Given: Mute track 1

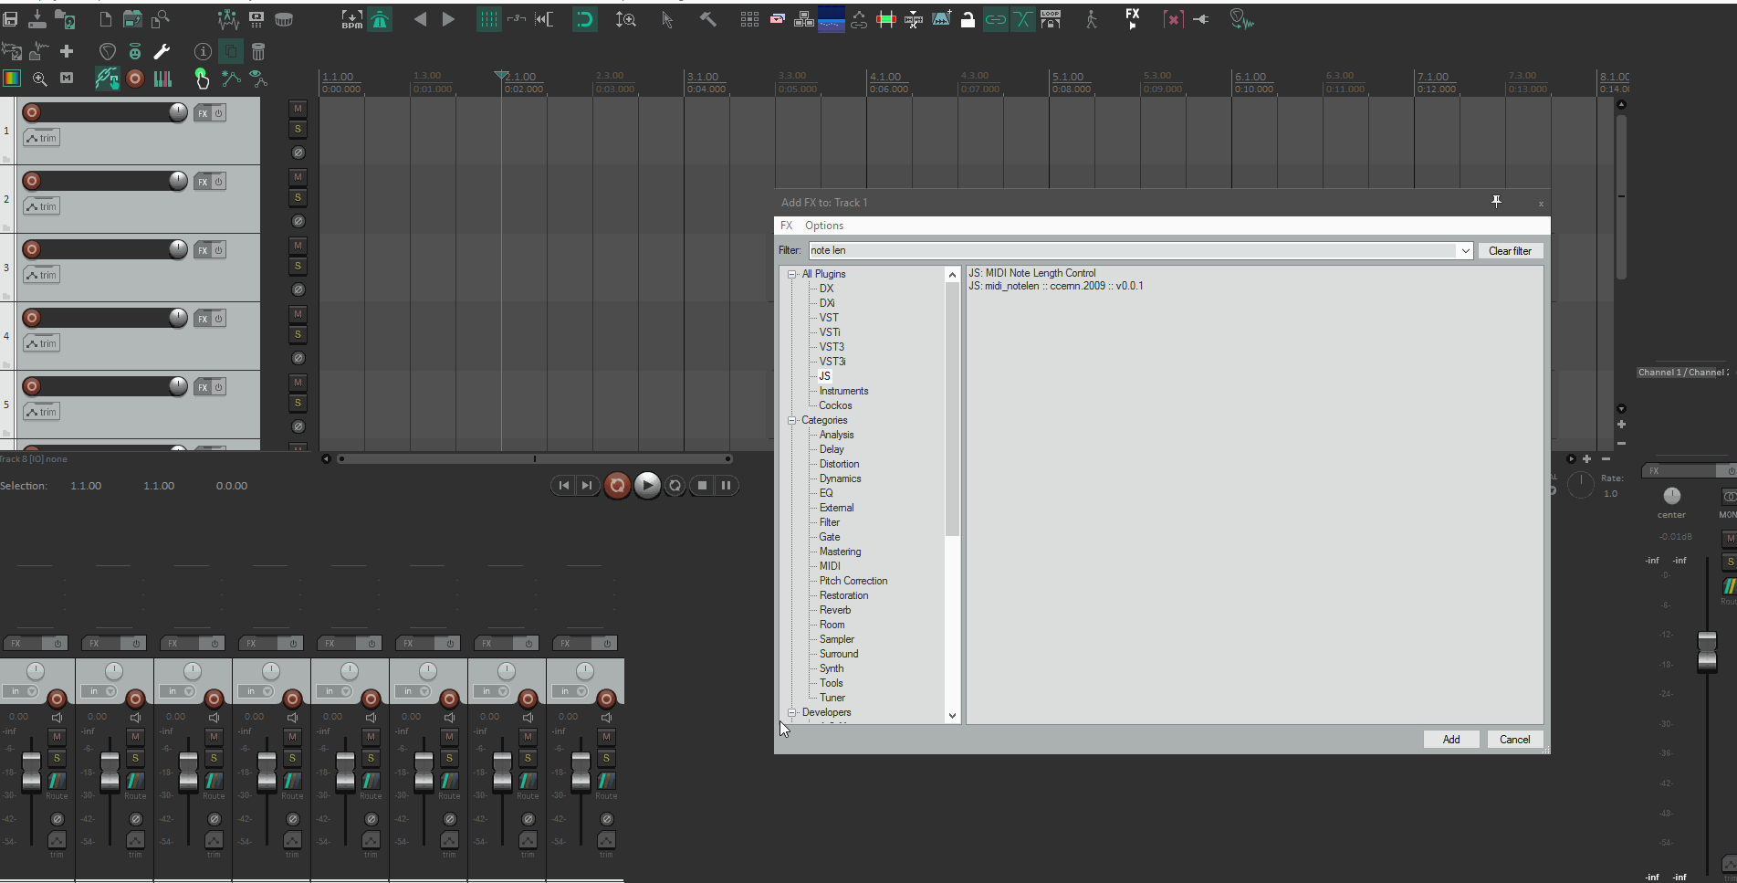Looking at the screenshot, I should (298, 109).
